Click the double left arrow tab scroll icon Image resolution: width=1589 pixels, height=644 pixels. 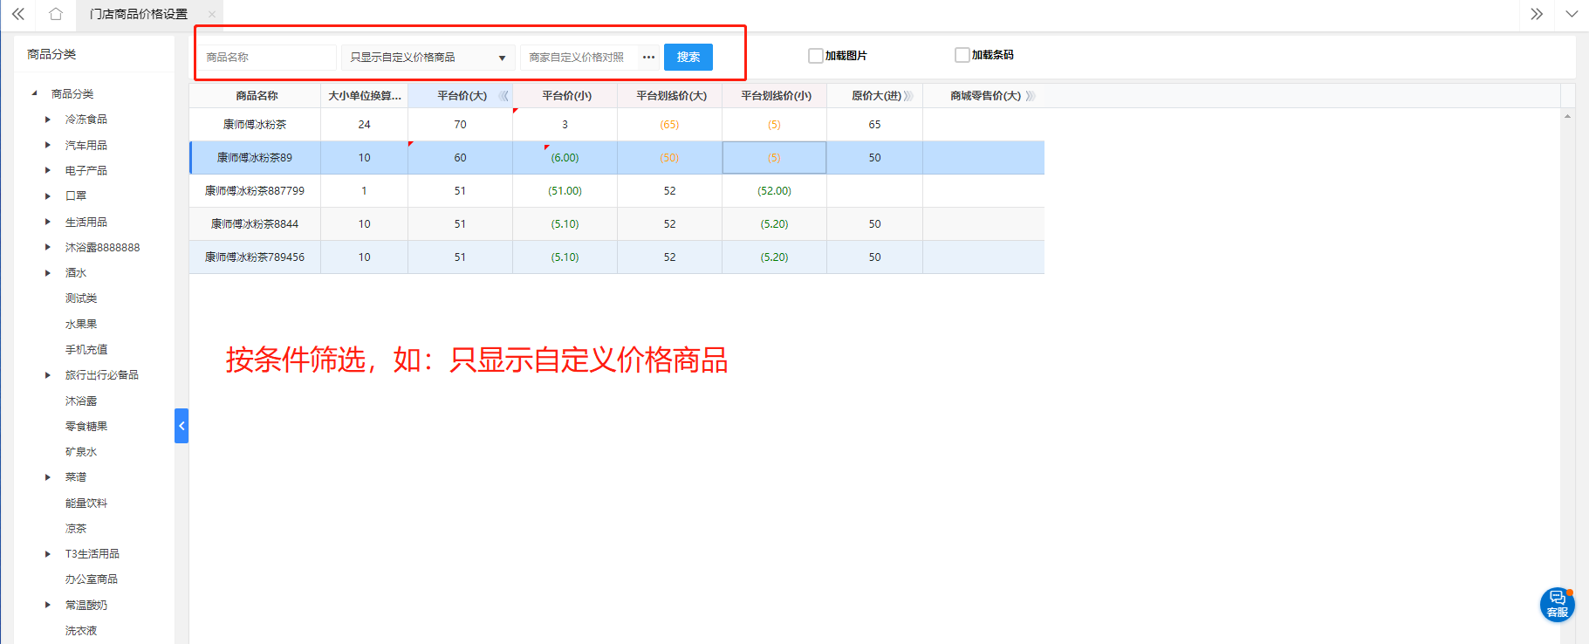click(x=17, y=14)
